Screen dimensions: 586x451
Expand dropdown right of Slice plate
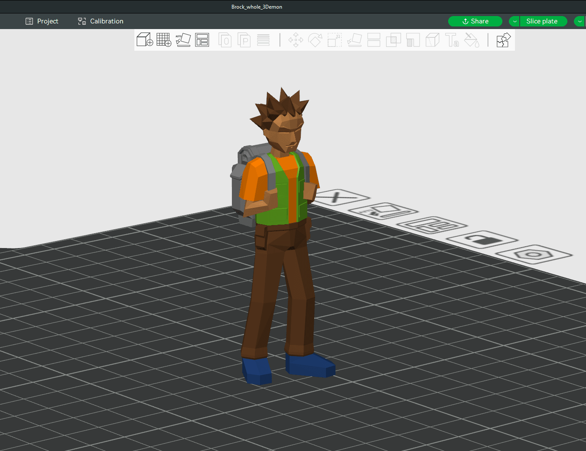click(579, 21)
